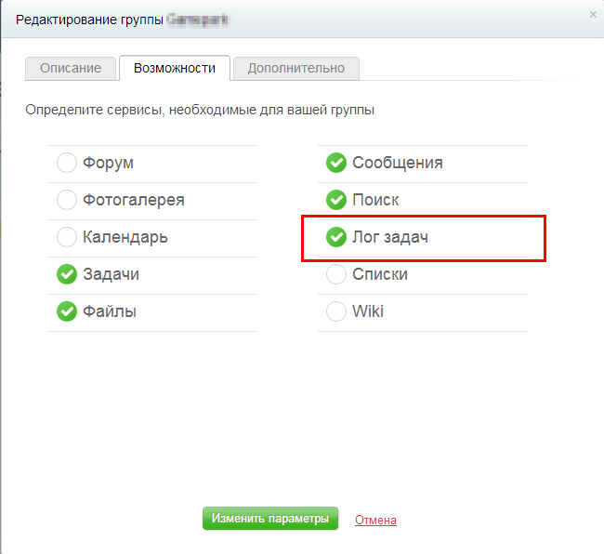The height and width of the screenshot is (554, 604).
Task: Click the Фотогалерея label text
Action: click(133, 200)
